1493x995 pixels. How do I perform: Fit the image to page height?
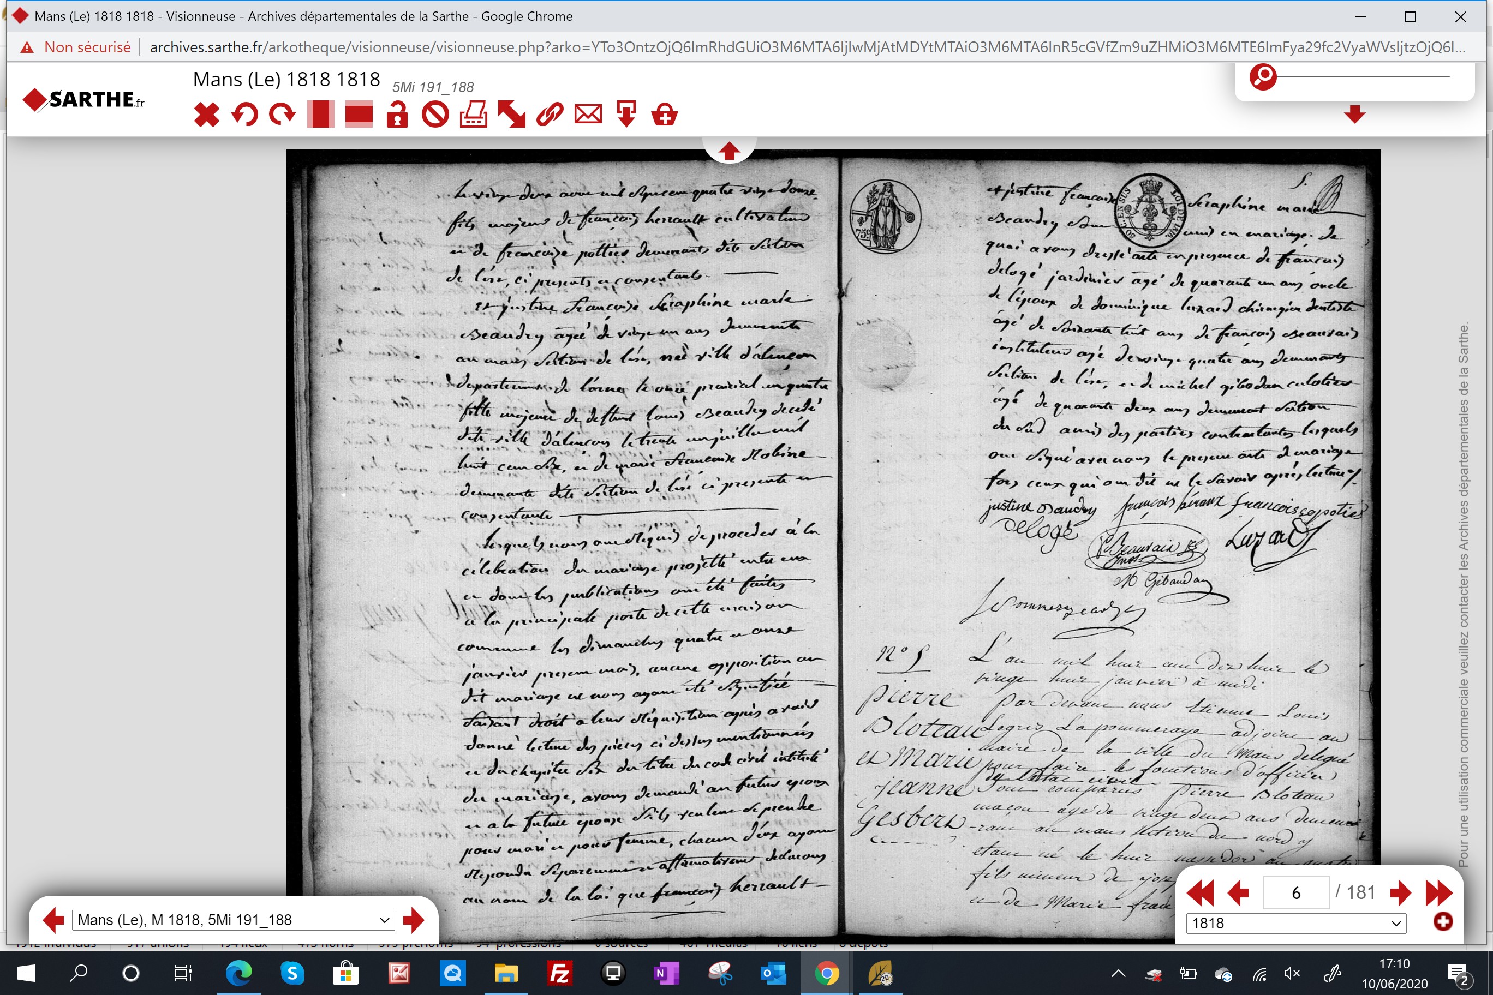[x=320, y=115]
